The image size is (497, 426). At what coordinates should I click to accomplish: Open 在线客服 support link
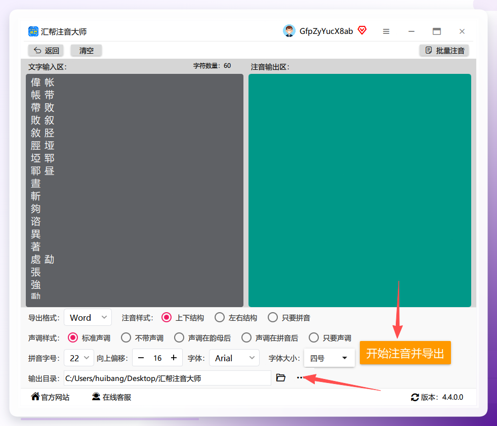click(111, 397)
